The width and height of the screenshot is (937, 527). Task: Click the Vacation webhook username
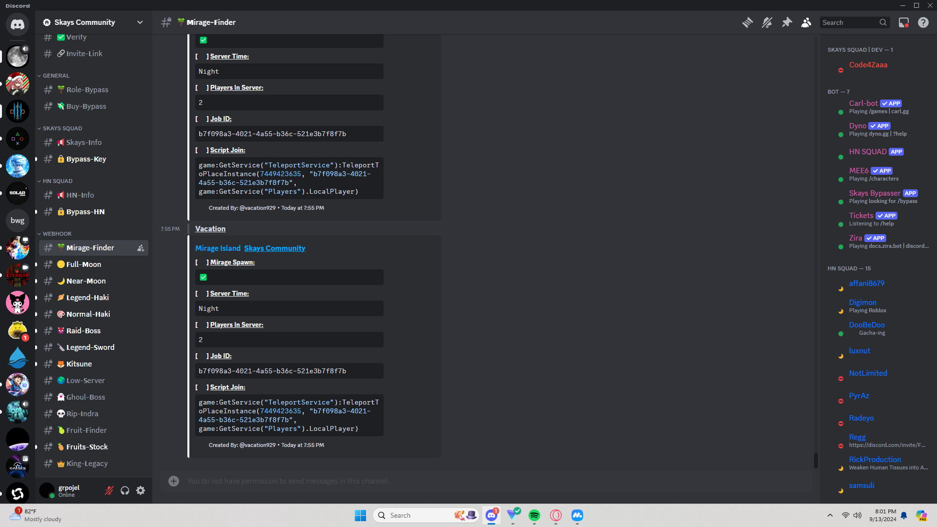point(210,229)
